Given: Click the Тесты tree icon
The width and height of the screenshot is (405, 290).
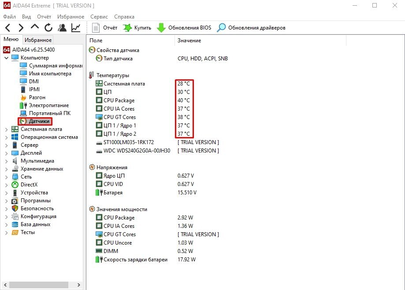Looking at the screenshot, I should click(15, 232).
